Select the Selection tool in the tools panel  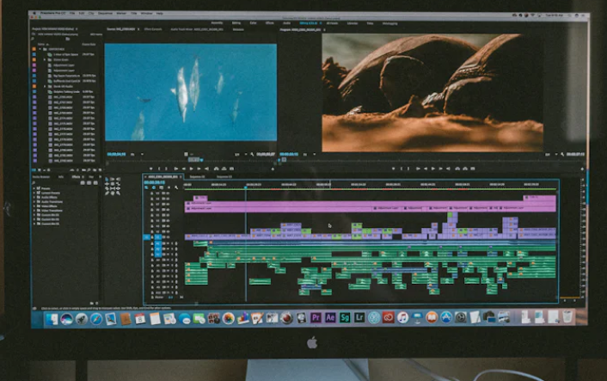pyautogui.click(x=108, y=181)
